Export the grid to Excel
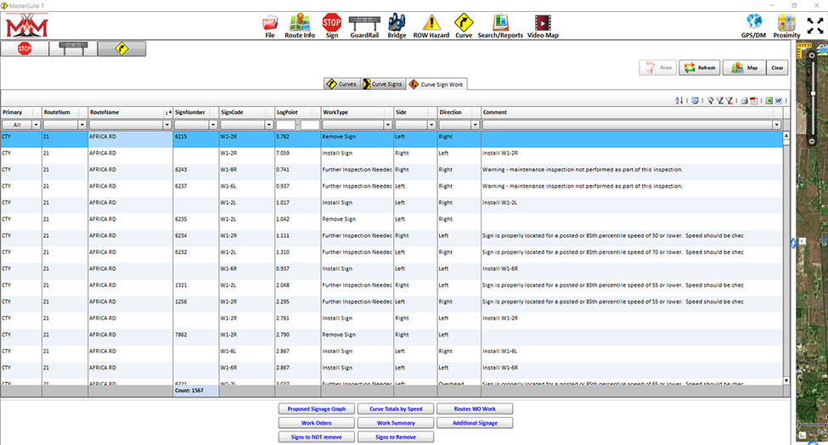Viewport: 828px width, 445px height. click(769, 100)
